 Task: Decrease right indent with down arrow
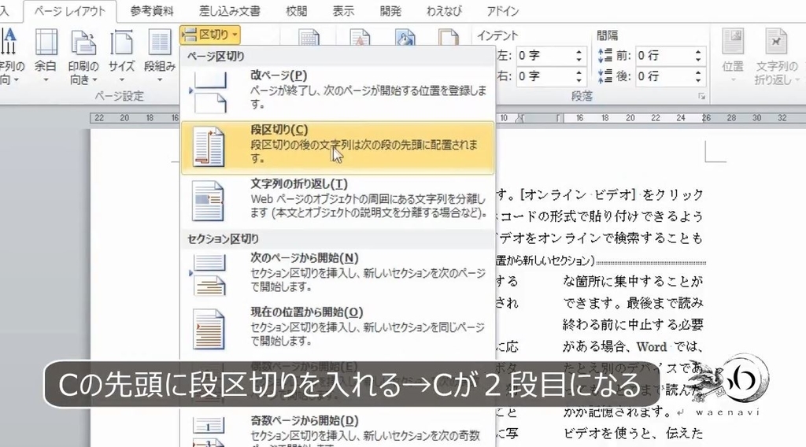point(579,81)
